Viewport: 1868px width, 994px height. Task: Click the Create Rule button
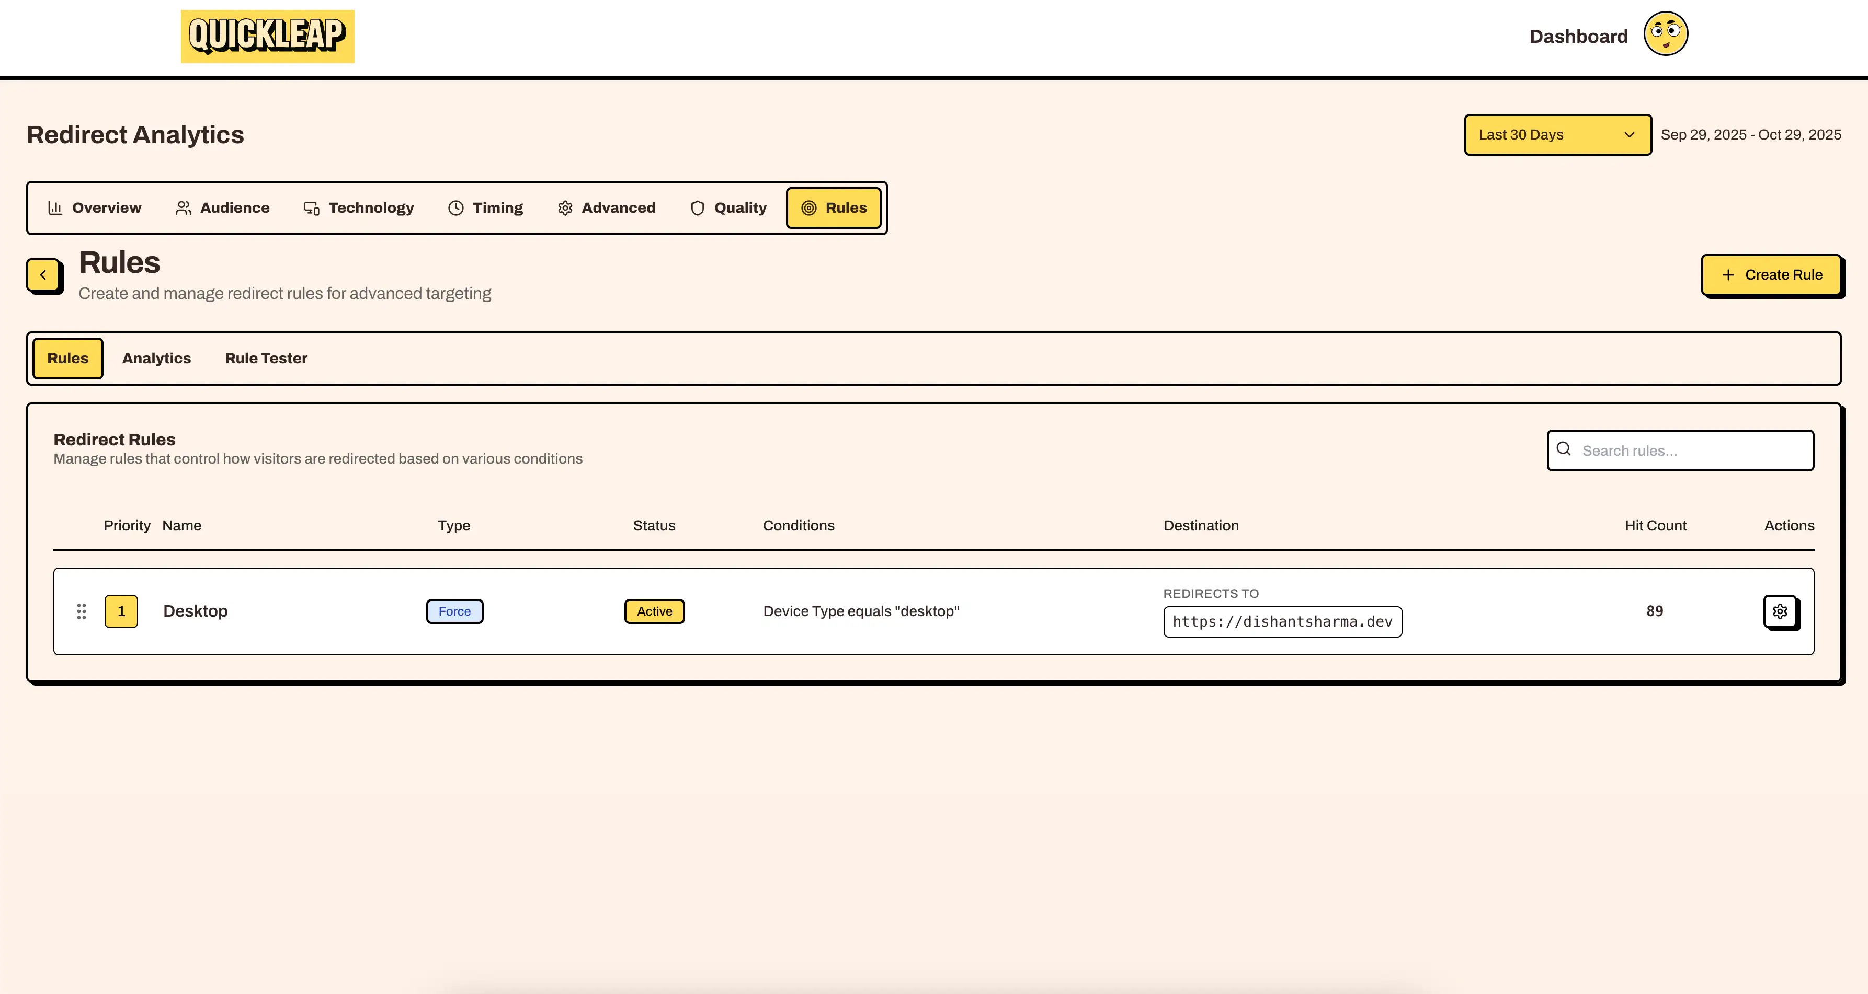point(1772,274)
